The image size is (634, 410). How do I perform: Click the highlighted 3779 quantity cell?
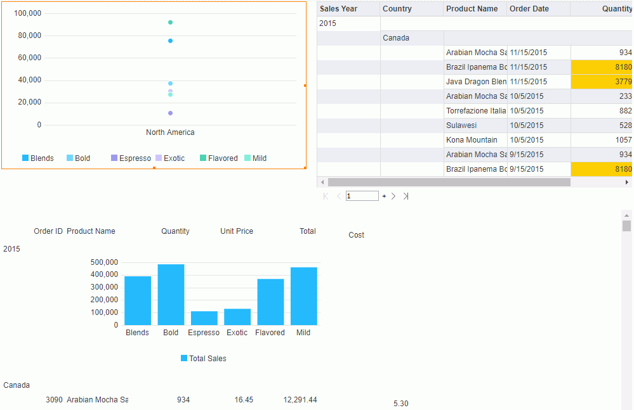pyautogui.click(x=601, y=82)
